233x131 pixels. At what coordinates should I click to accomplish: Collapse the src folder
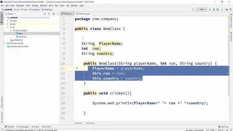tap(8, 27)
